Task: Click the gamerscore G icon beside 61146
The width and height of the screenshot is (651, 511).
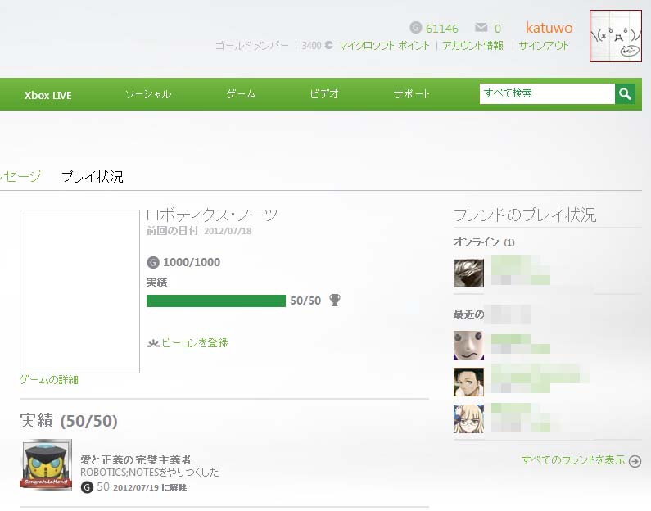Action: click(416, 27)
